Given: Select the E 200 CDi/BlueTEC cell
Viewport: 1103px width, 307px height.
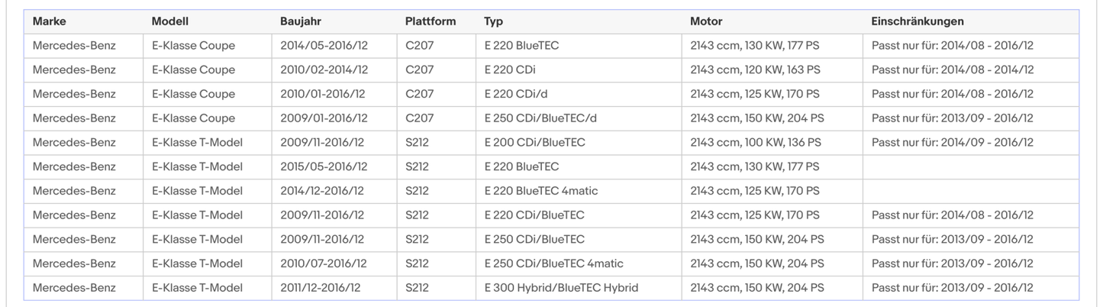Looking at the screenshot, I should coord(534,142).
